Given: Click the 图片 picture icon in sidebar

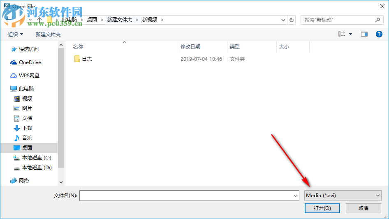Looking at the screenshot, I should [x=16, y=108].
